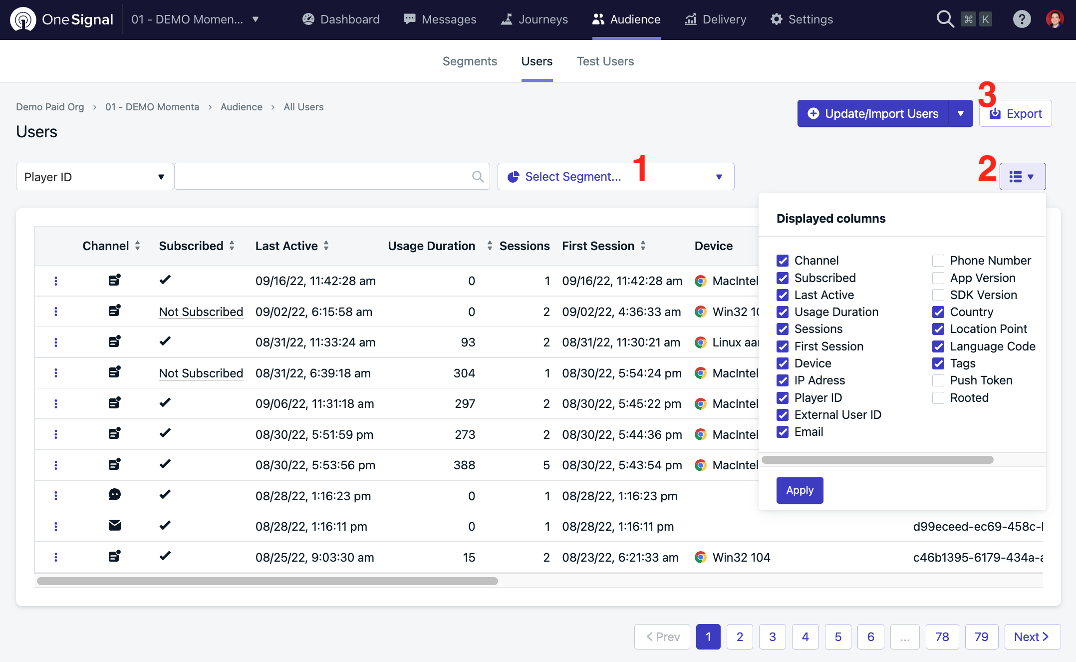Click the Player ID search magnifier icon
The height and width of the screenshot is (662, 1076).
pos(478,177)
